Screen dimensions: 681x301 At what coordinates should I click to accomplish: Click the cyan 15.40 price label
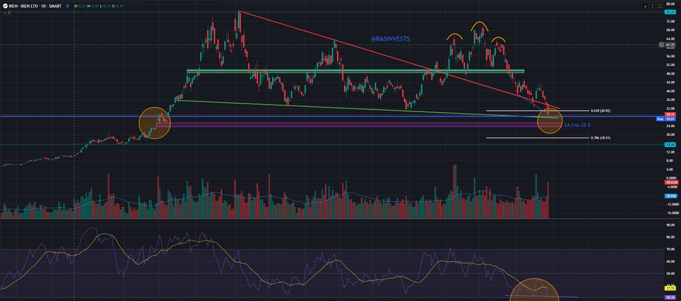[670, 145]
